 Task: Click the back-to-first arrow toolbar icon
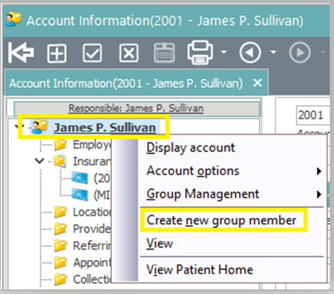coord(21,53)
